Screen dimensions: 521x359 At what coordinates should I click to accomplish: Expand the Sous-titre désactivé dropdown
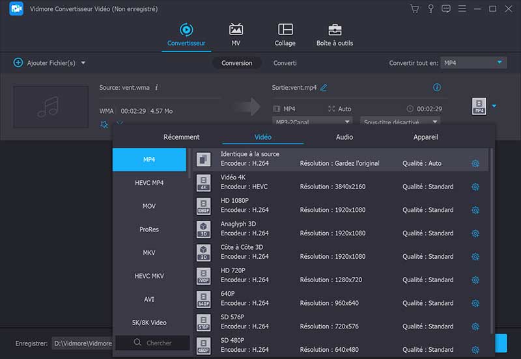click(x=400, y=122)
